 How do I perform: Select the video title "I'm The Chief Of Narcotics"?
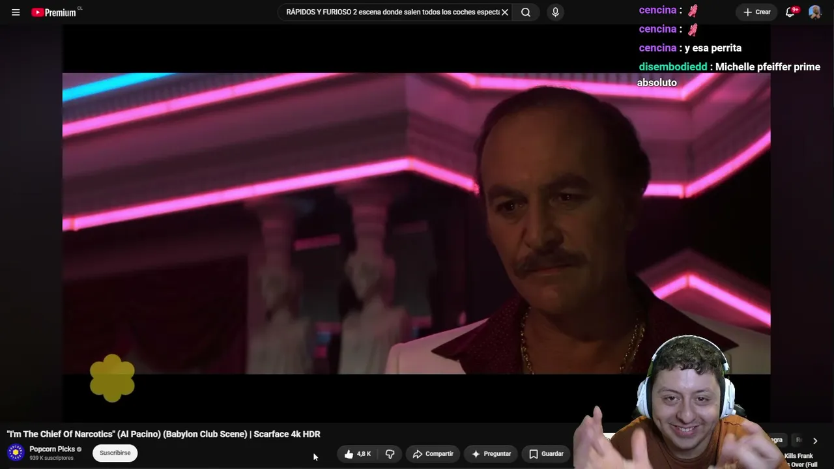pyautogui.click(x=164, y=434)
